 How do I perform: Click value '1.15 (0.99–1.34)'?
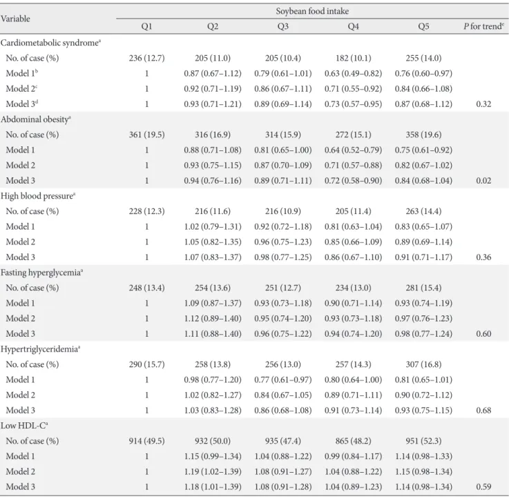(213, 456)
